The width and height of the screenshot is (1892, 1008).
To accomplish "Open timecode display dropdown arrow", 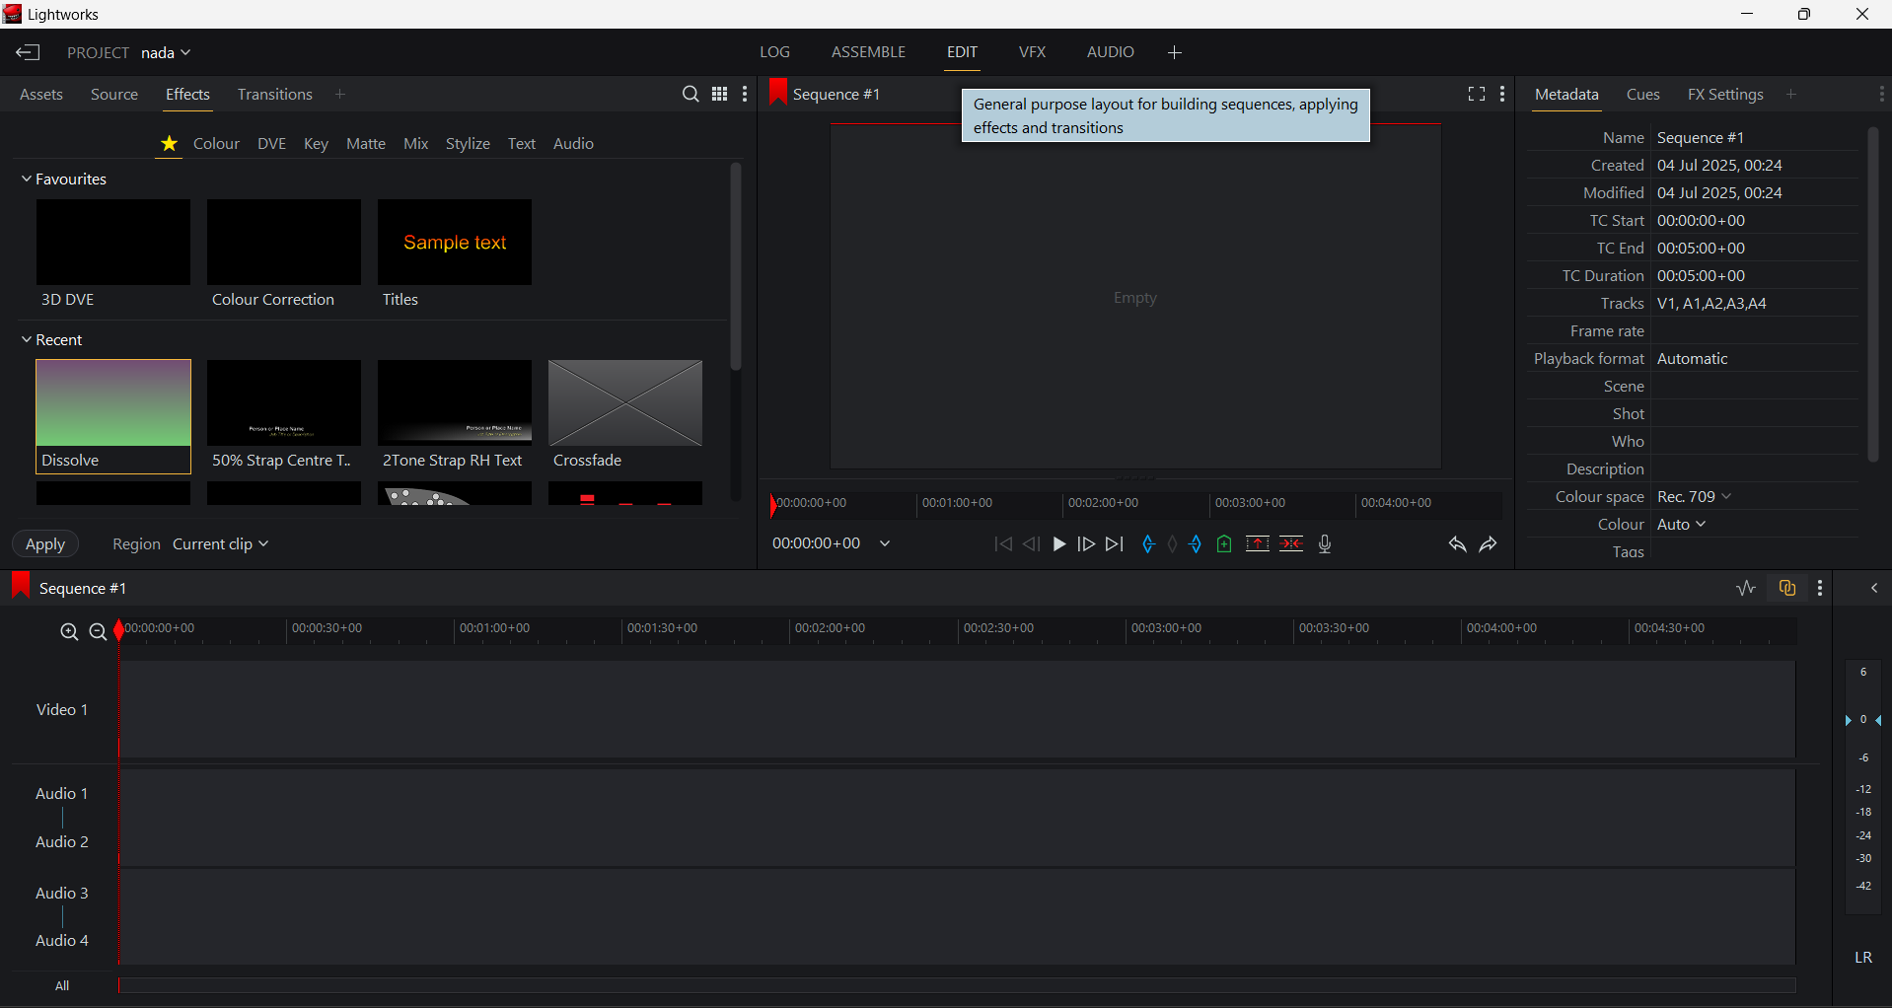I will pos(886,544).
